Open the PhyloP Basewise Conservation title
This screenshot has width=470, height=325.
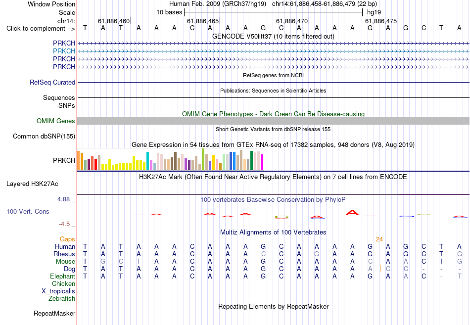273,200
